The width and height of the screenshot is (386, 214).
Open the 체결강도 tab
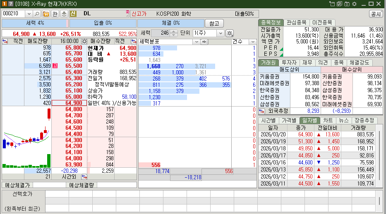[360, 63]
